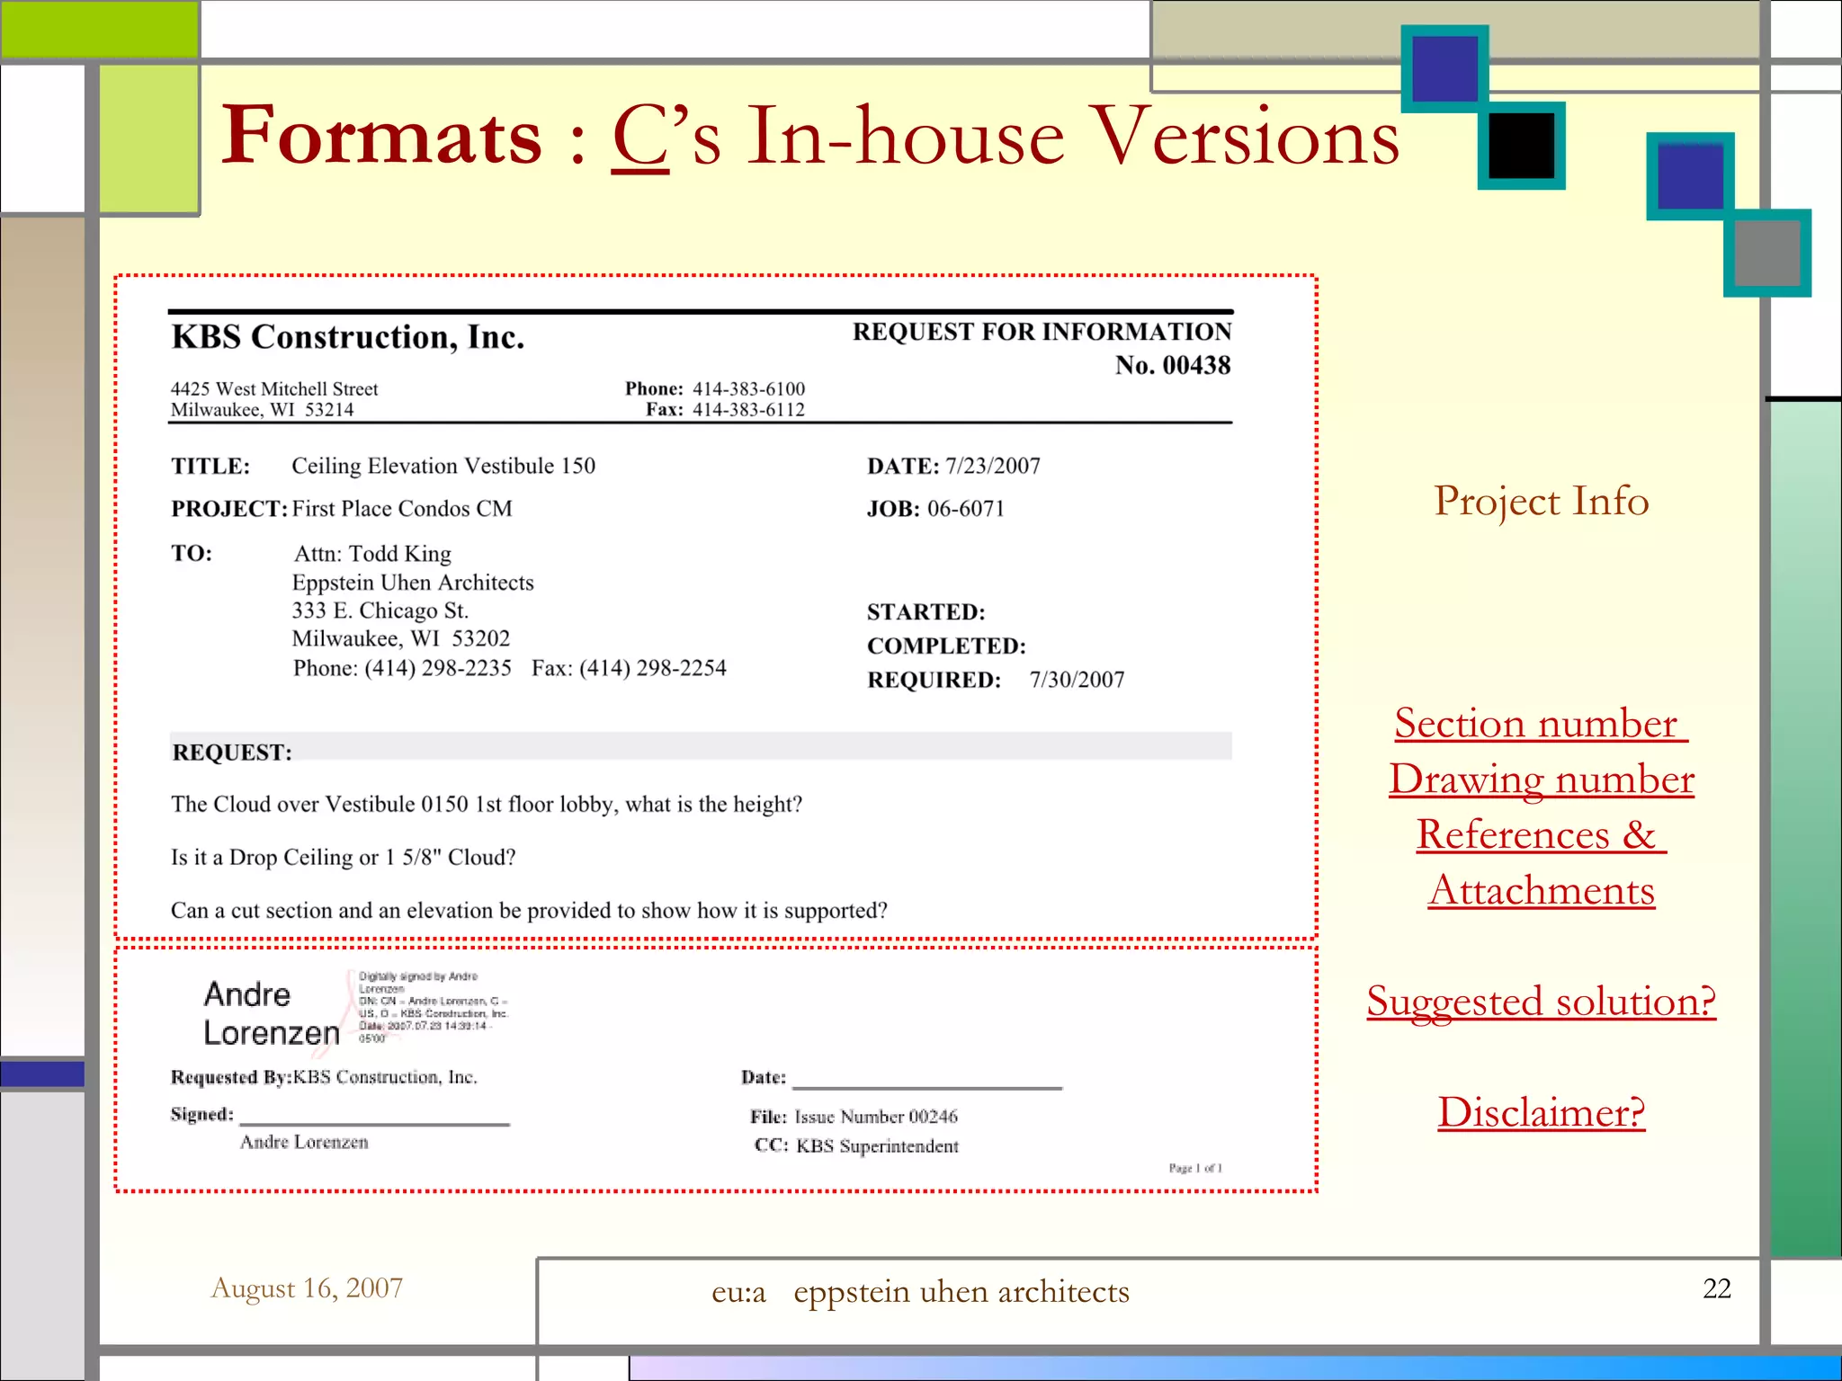Click 'REQUEST FOR INFORMATION' header text

click(x=1042, y=332)
